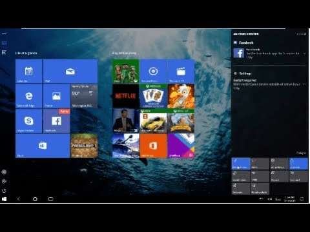Open the Mail tile
310x232 pixels.
point(70,72)
